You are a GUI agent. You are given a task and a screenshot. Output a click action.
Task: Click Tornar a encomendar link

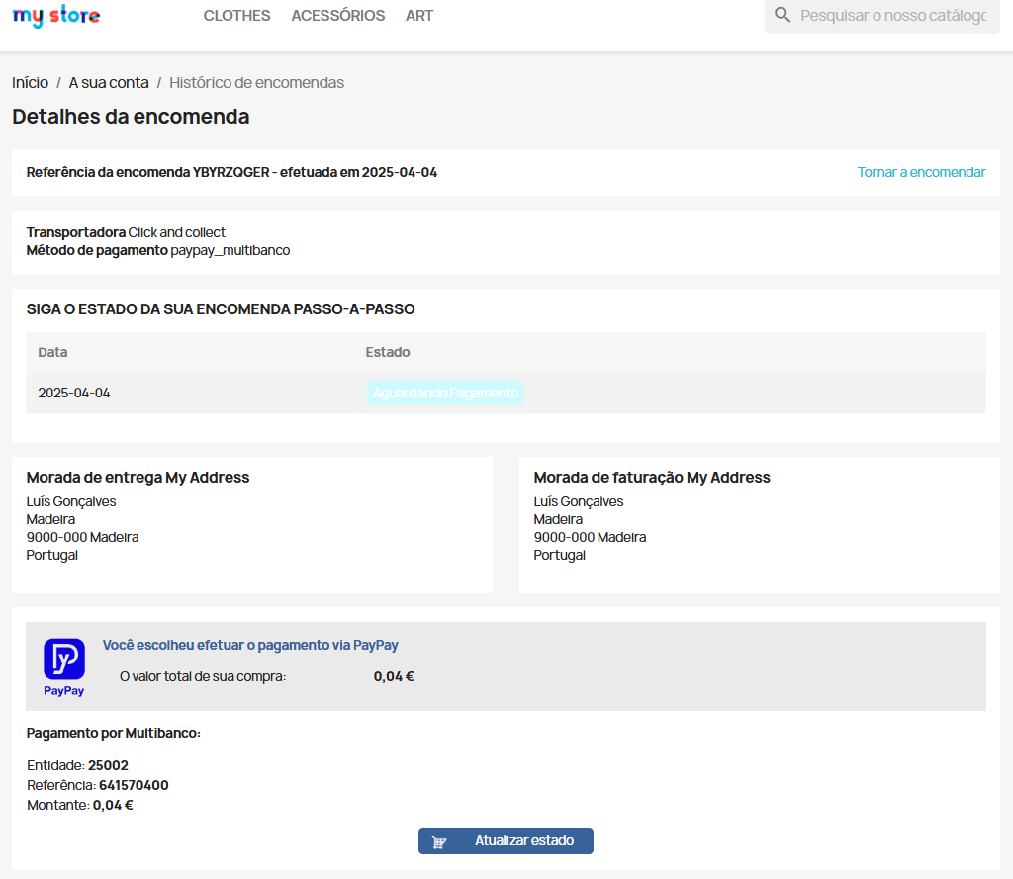(x=921, y=172)
